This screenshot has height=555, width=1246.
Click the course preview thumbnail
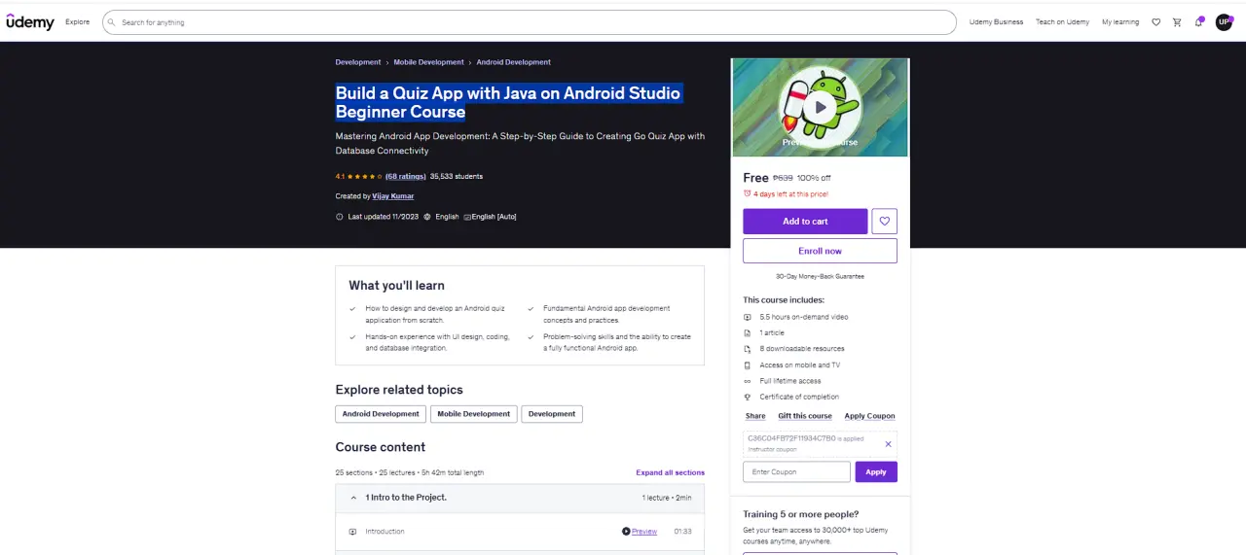point(820,107)
